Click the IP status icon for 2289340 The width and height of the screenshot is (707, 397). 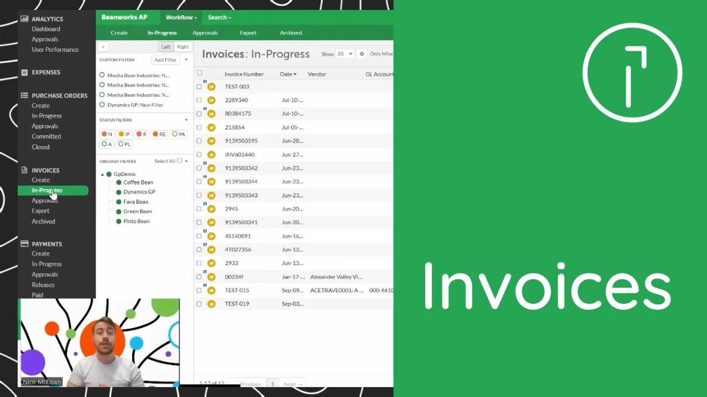pyautogui.click(x=211, y=100)
